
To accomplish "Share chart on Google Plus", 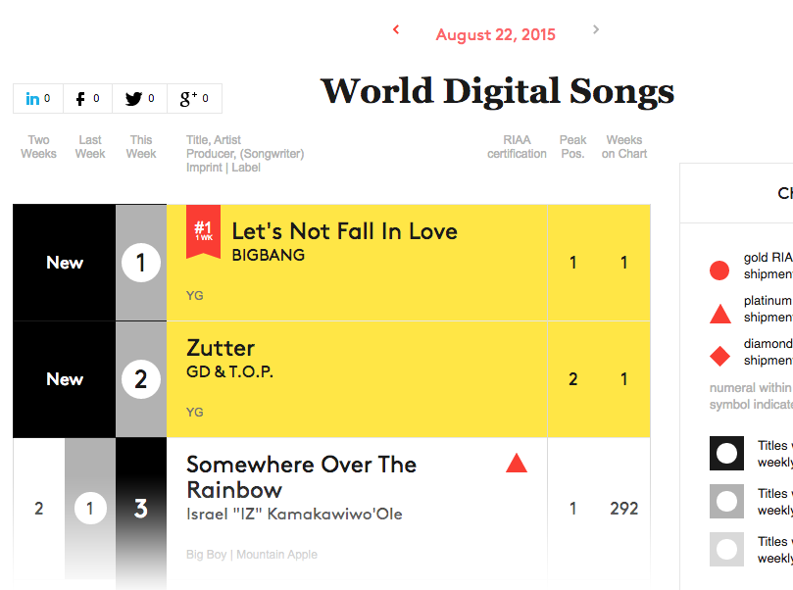I will click(x=194, y=99).
